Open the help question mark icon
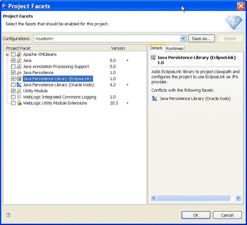Image resolution: width=247 pixels, height=225 pixels. tap(8, 215)
